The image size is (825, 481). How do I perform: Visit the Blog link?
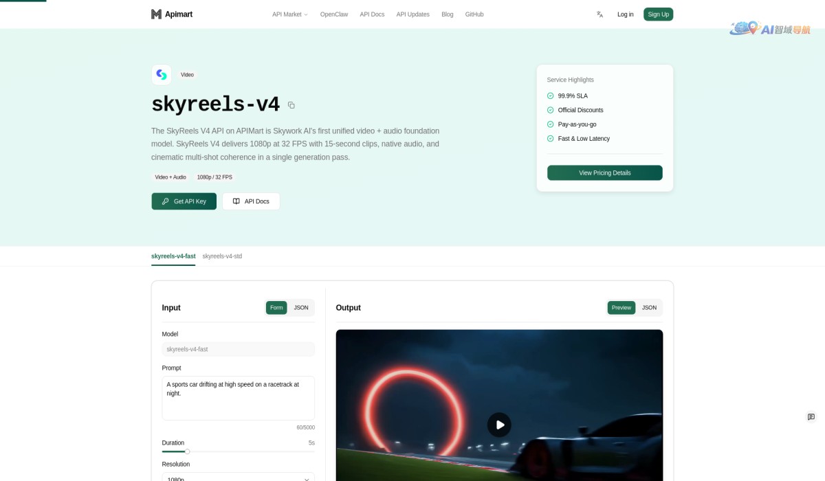448,14
